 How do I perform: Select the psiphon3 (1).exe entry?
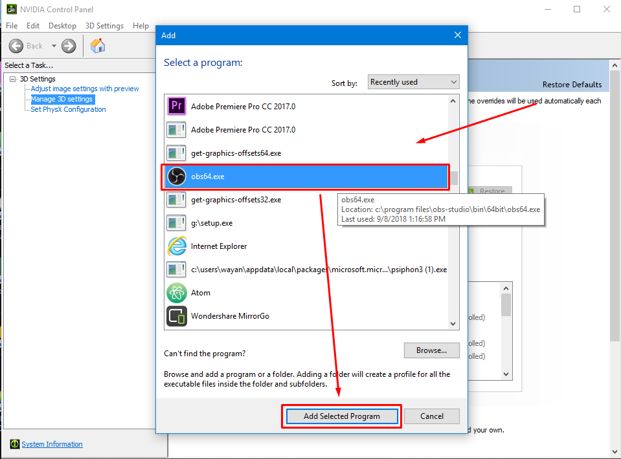coord(306,270)
